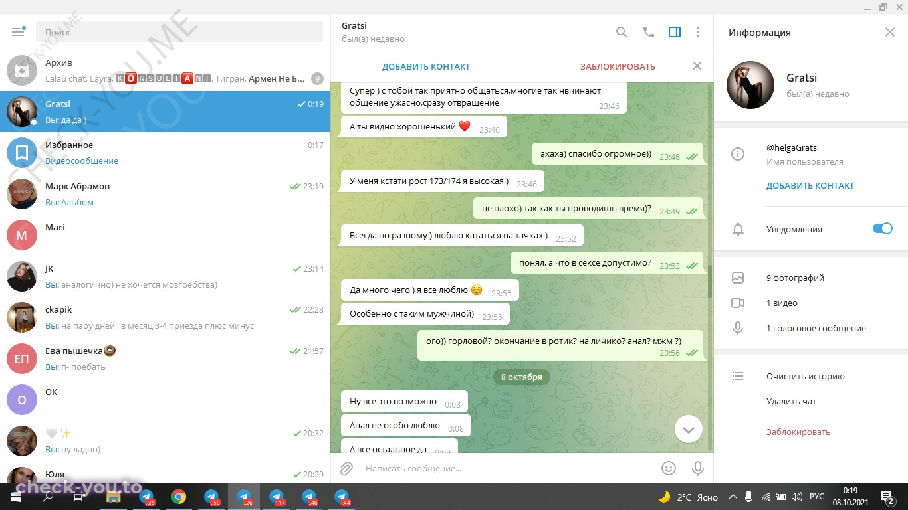Open the main hamburger menu
Viewport: 908px width, 510px height.
(x=18, y=32)
